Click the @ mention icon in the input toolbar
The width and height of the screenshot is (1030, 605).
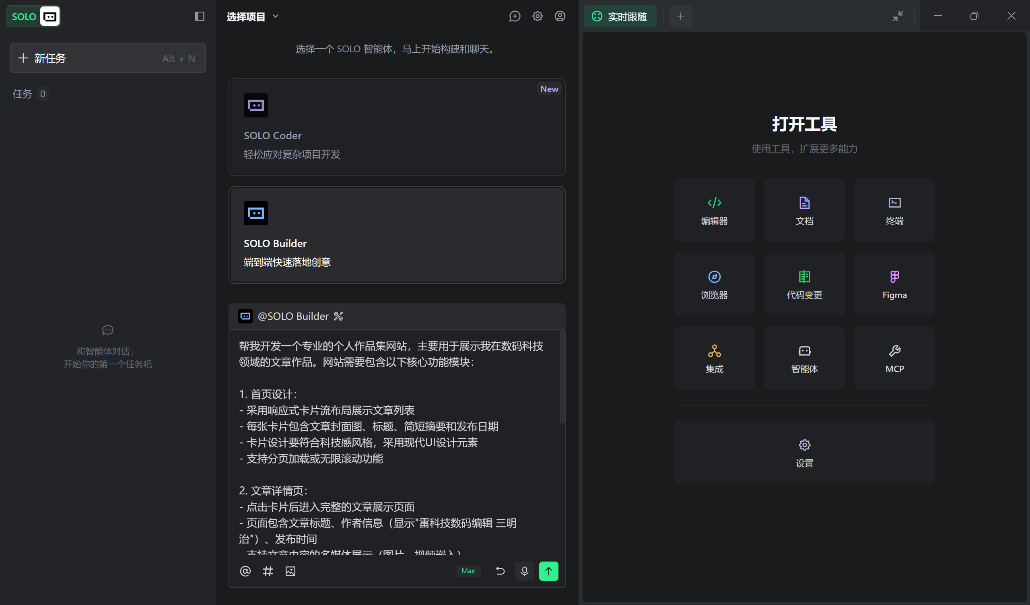click(x=245, y=571)
